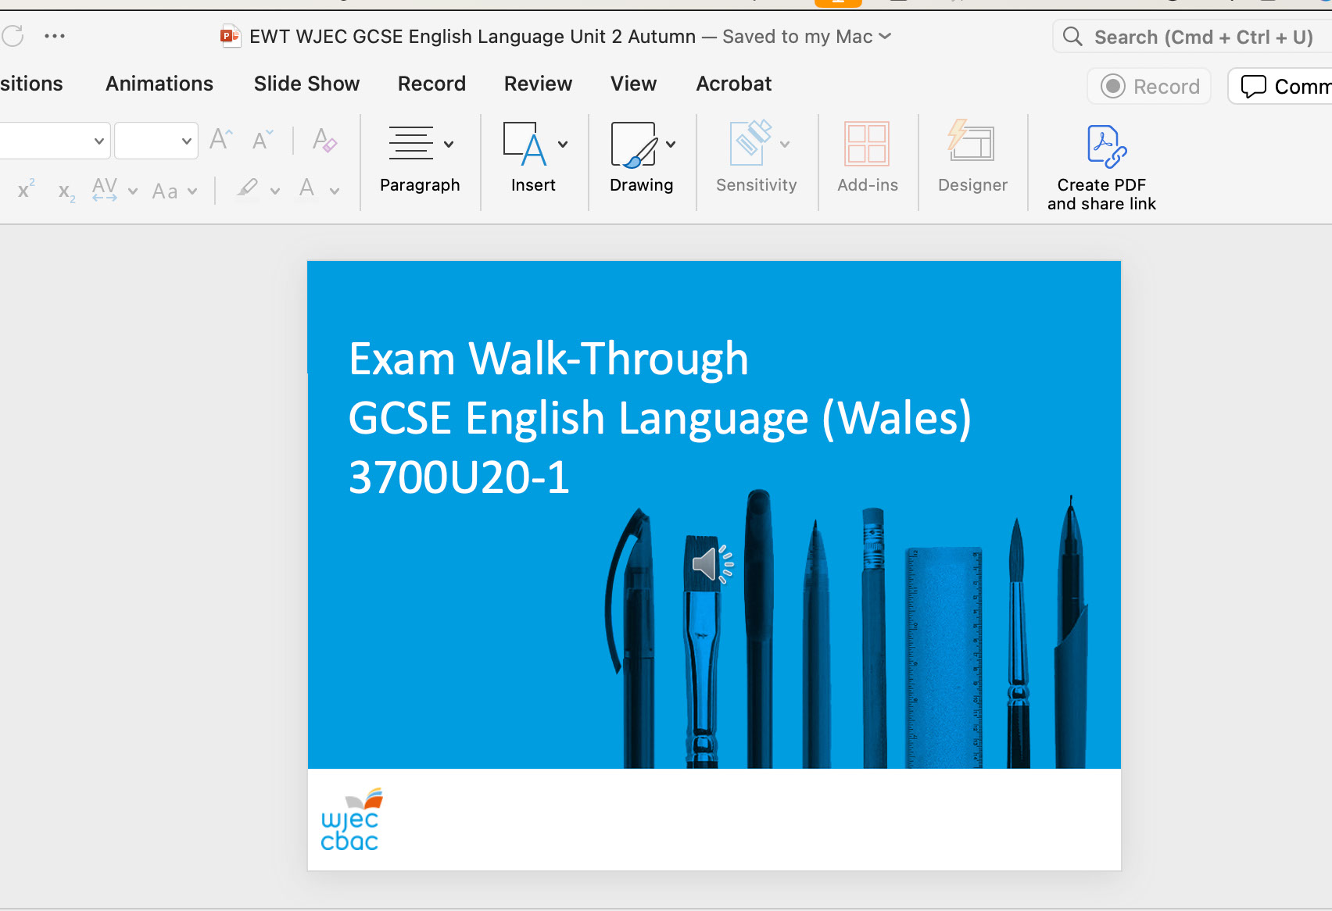Open the Comments button
Screen dimensions: 1332x911
click(x=1284, y=86)
